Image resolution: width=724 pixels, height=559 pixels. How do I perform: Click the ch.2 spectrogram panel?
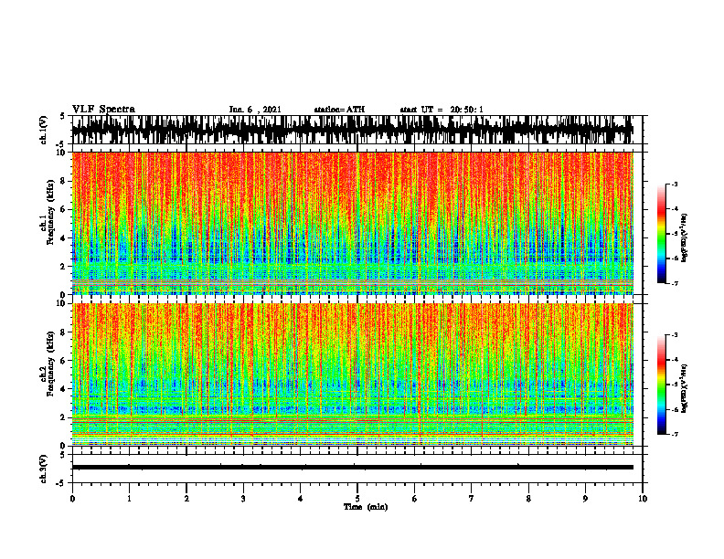pyautogui.click(x=353, y=374)
